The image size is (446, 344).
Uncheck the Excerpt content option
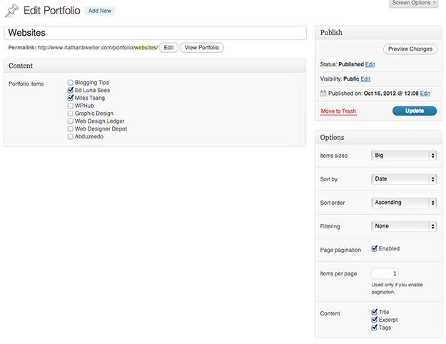375,320
